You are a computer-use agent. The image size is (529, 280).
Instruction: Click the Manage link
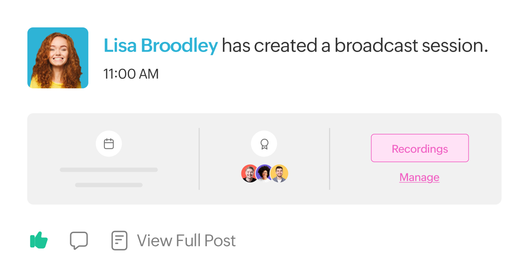click(x=419, y=177)
